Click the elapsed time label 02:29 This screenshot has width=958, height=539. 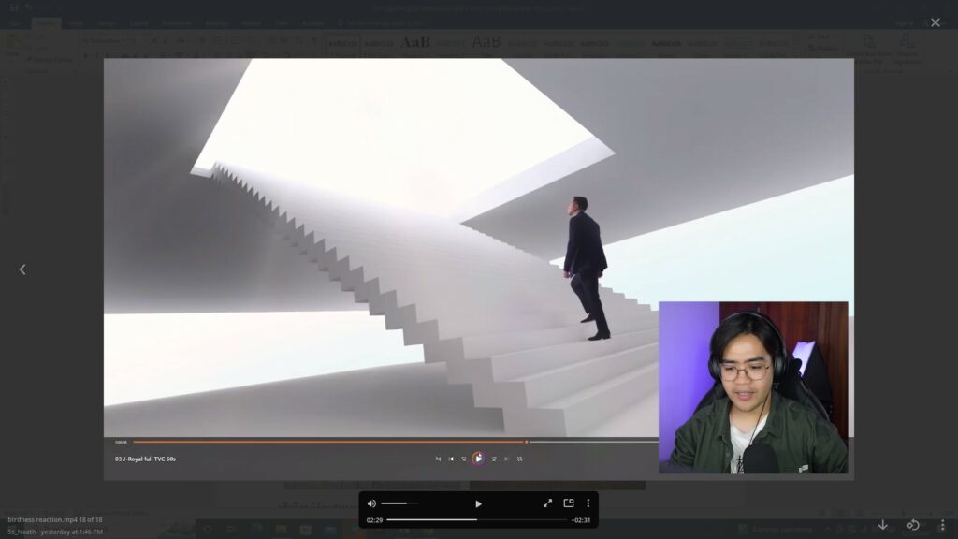point(374,520)
